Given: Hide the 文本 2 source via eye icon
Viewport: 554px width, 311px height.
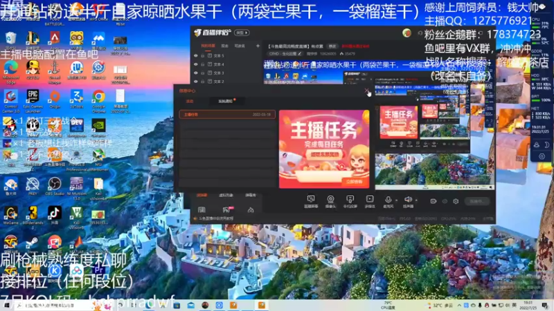Looking at the screenshot, I should (196, 82).
